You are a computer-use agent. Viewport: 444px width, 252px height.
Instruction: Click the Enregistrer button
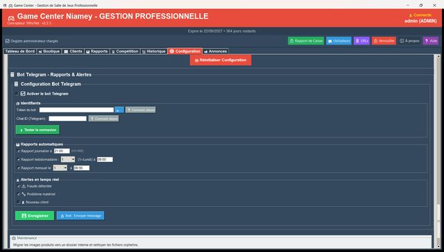coord(35,216)
